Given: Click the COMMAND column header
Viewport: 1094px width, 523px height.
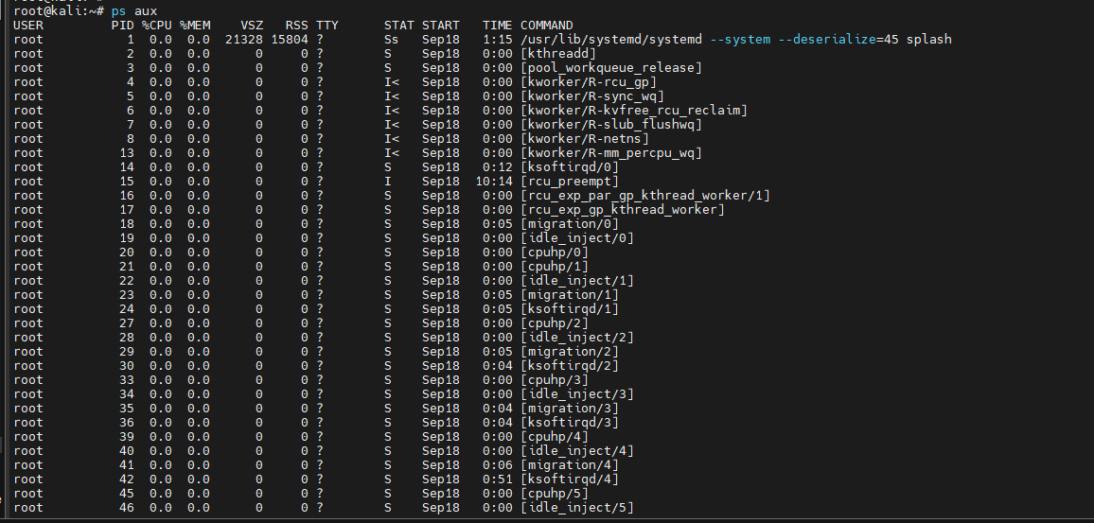Looking at the screenshot, I should (546, 26).
